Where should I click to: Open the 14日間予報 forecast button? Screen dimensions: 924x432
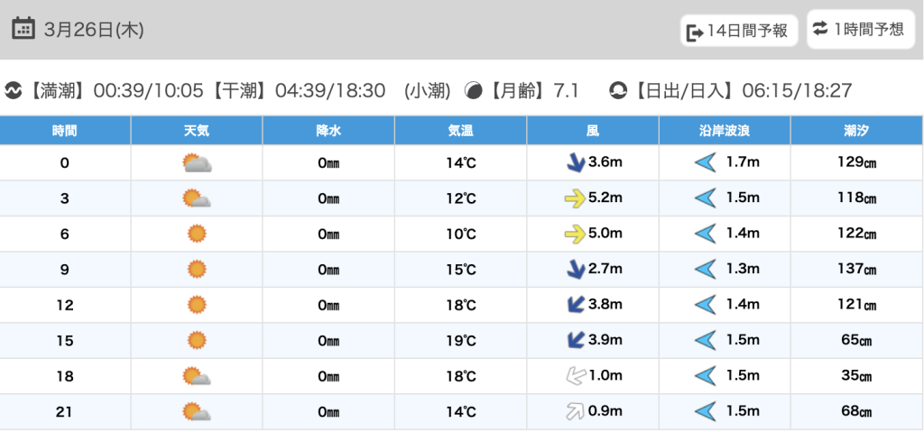pyautogui.click(x=737, y=32)
